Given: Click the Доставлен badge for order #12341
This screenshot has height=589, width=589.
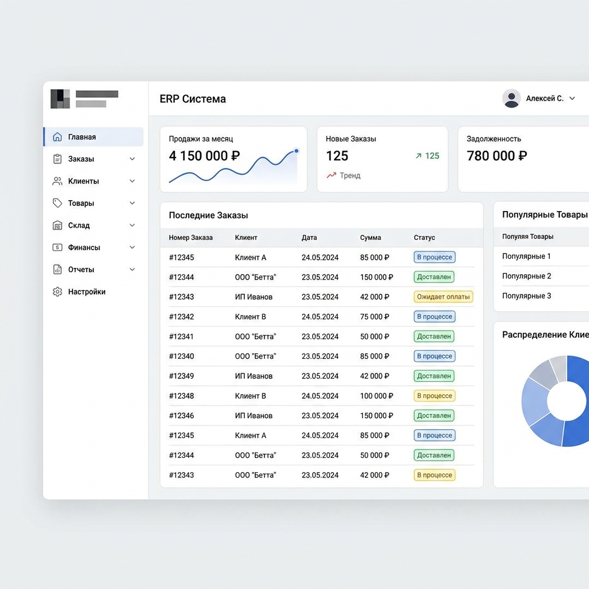Looking at the screenshot, I should 434,336.
